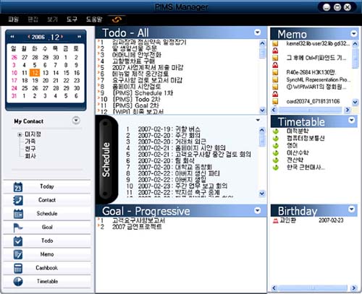Viewport: 362px width, 294px height.
Task: Select todo item '[PIMS] Schedule 1차'
Action: pyautogui.click(x=143, y=93)
